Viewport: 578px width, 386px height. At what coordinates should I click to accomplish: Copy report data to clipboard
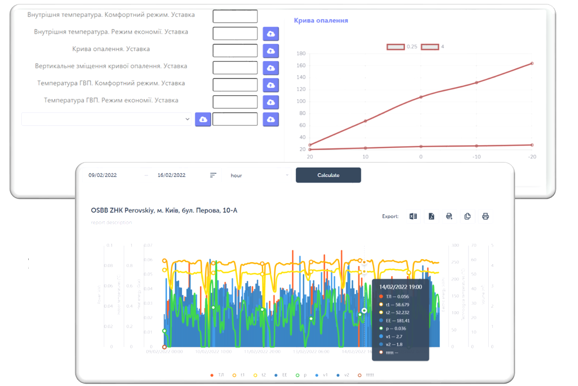point(467,216)
